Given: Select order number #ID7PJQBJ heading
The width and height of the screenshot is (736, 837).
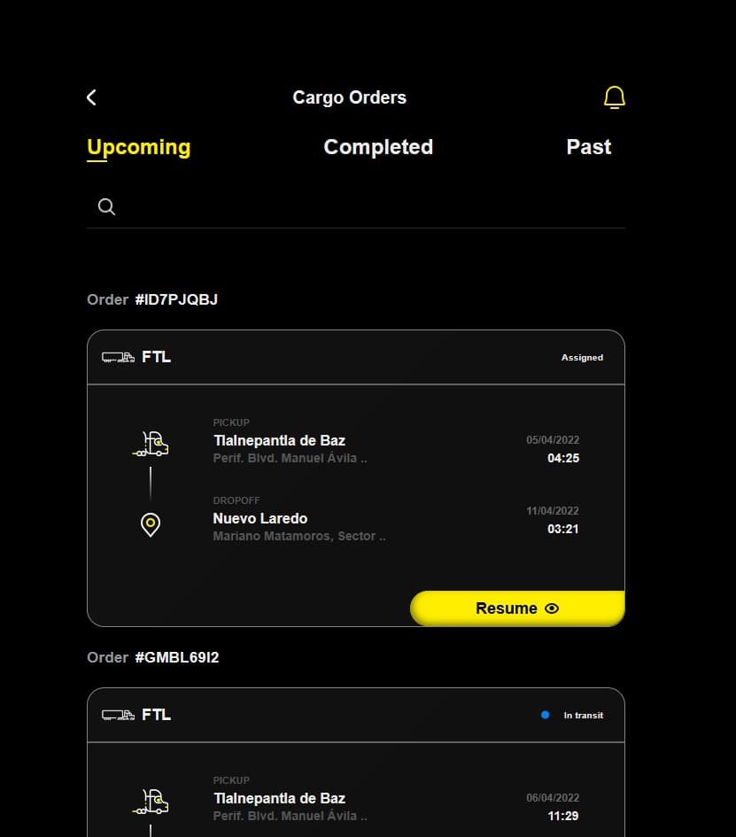Looking at the screenshot, I should (x=152, y=299).
